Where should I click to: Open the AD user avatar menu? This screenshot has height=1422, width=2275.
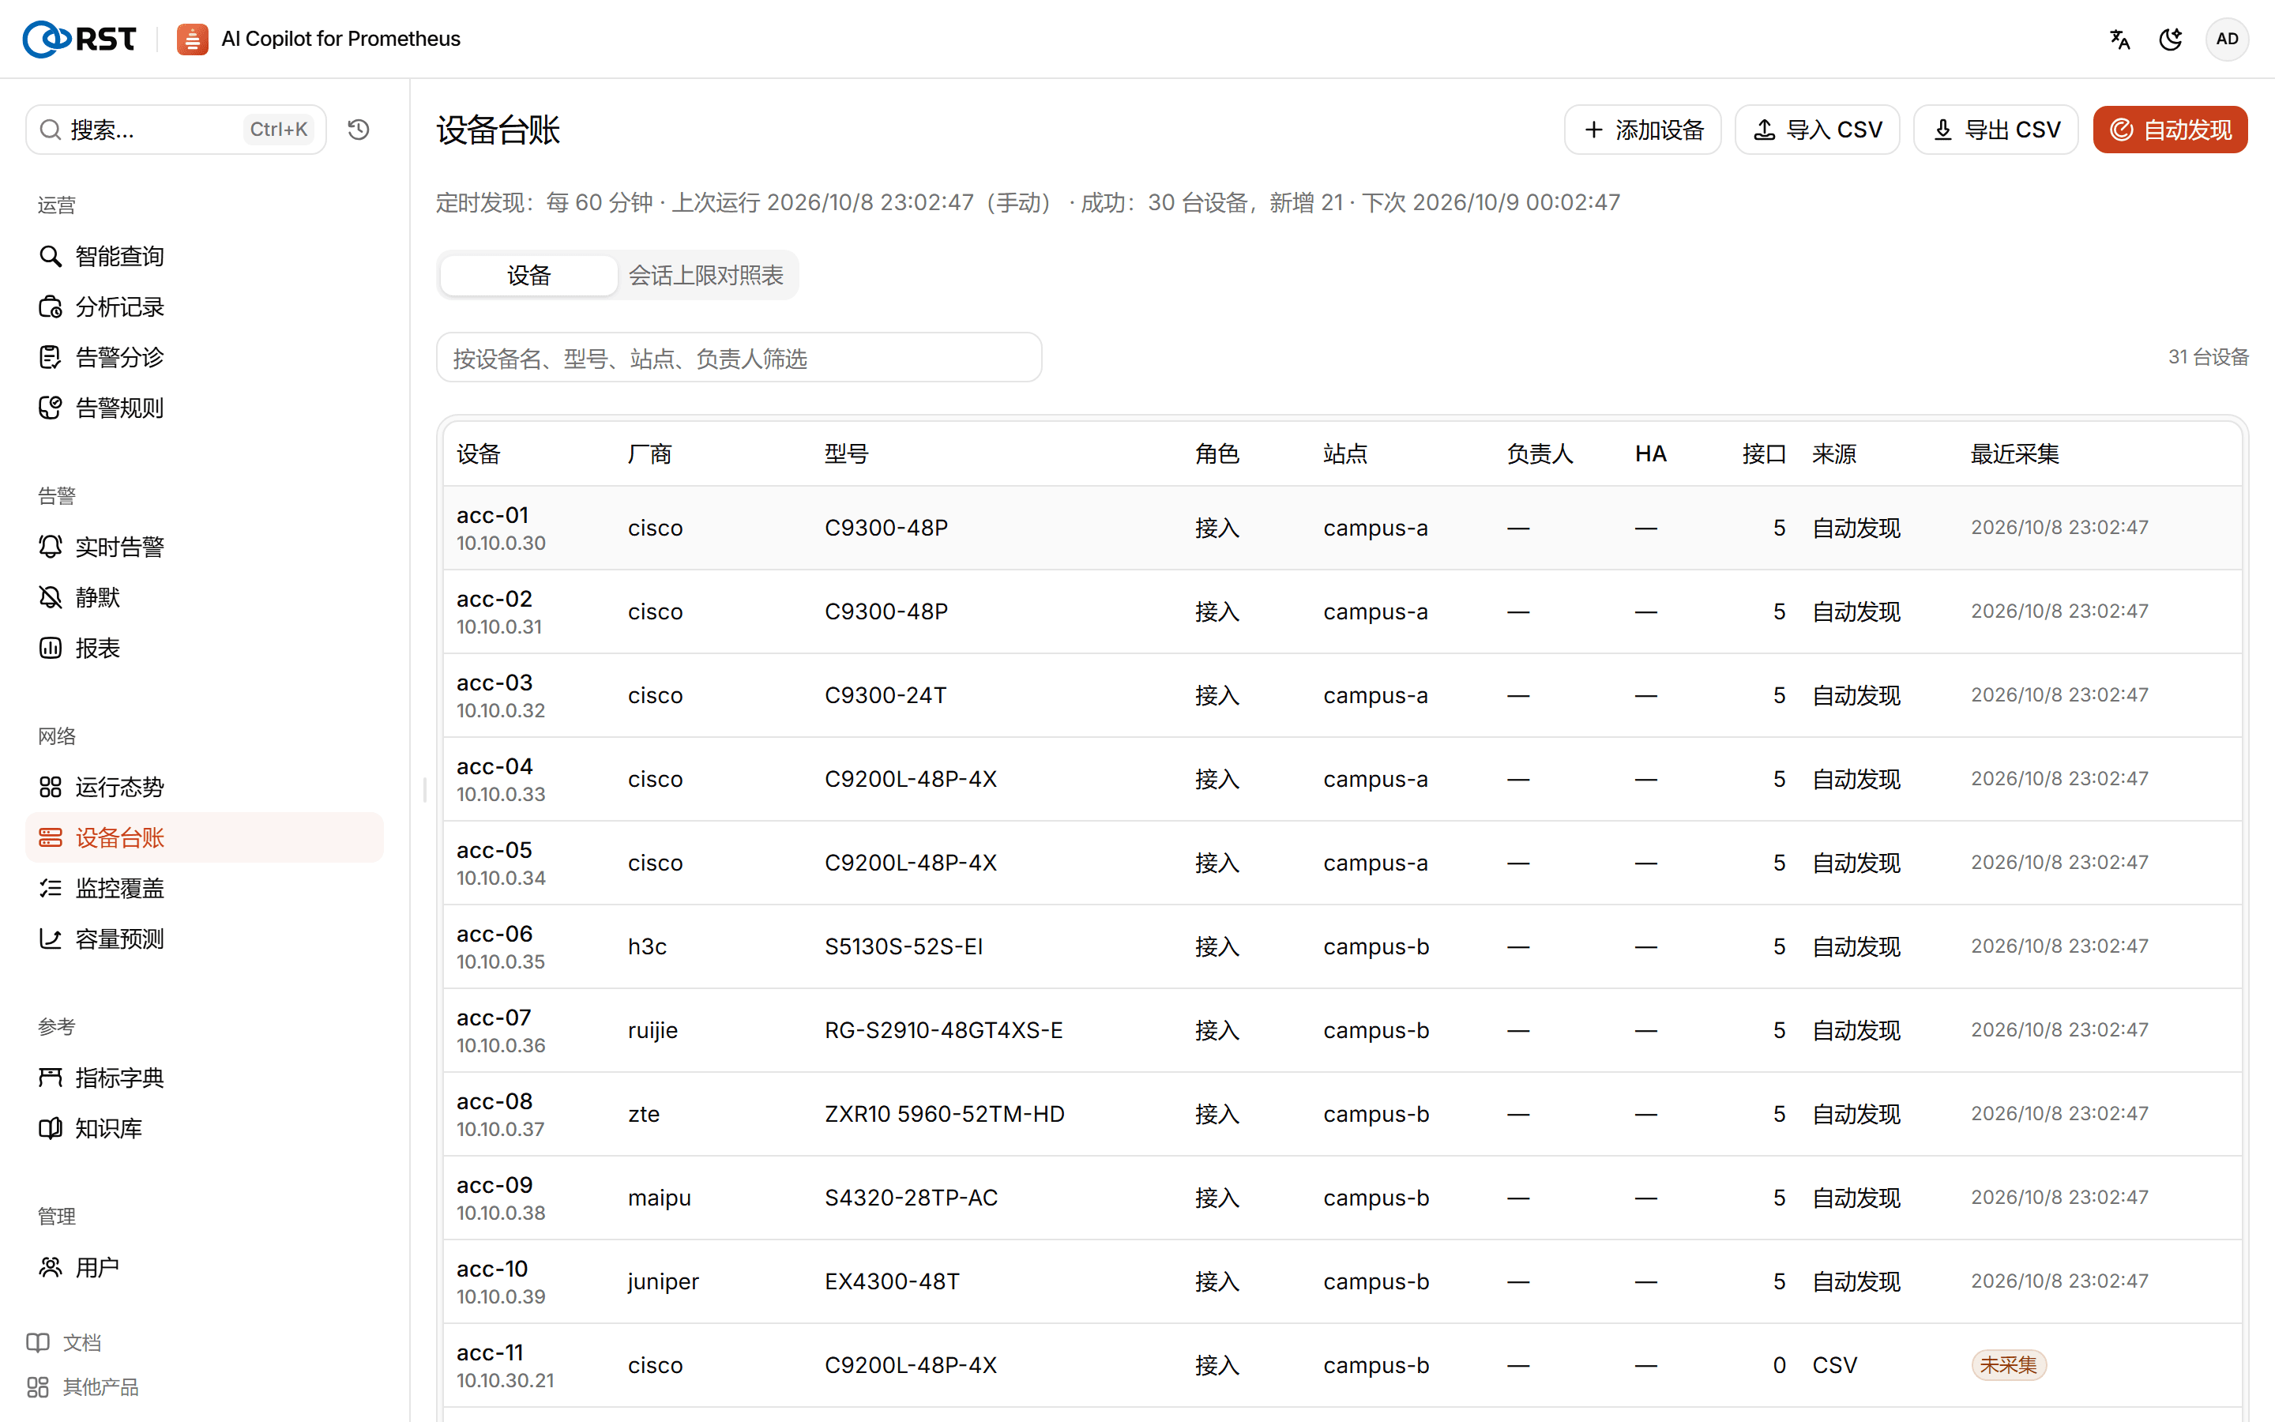coord(2226,39)
